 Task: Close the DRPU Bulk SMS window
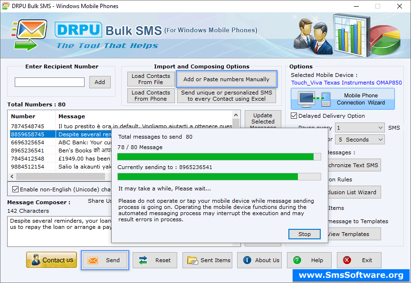400,6
